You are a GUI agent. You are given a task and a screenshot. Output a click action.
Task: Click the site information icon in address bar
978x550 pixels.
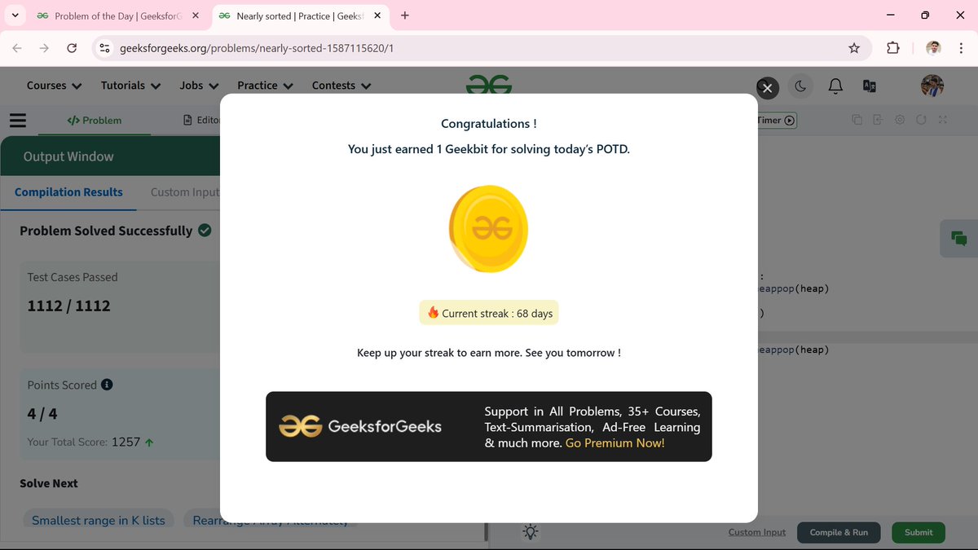click(x=104, y=48)
